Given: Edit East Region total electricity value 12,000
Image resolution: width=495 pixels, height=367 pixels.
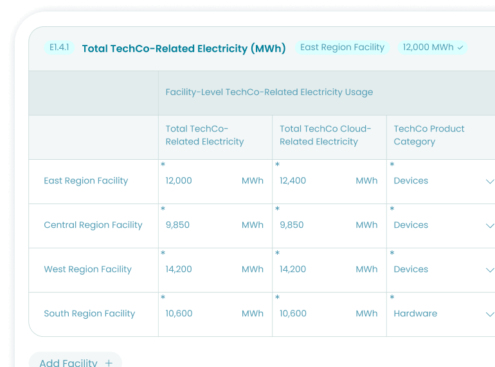Looking at the screenshot, I should (x=179, y=180).
